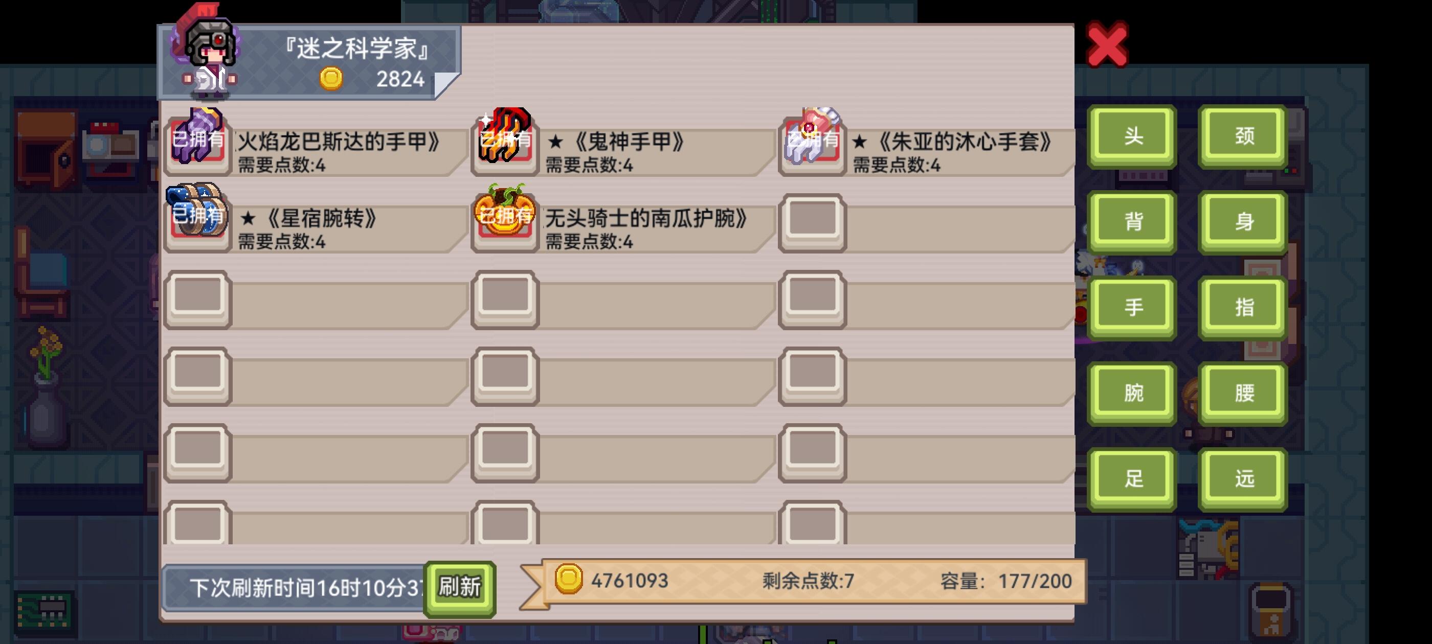Viewport: 1432px width, 644px height.
Task: Select the pumpkin wrist guard icon
Action: [505, 217]
